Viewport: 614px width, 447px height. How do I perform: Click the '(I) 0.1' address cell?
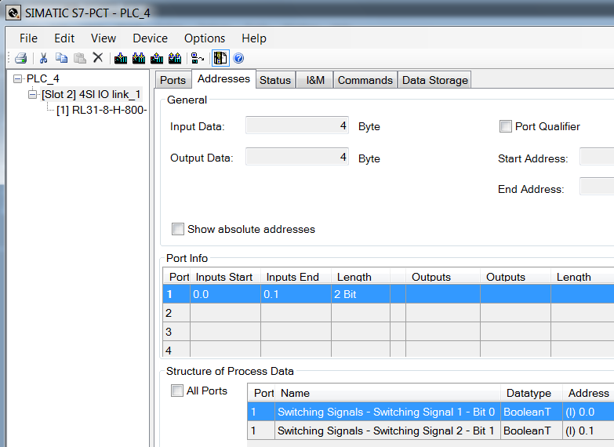(x=588, y=431)
